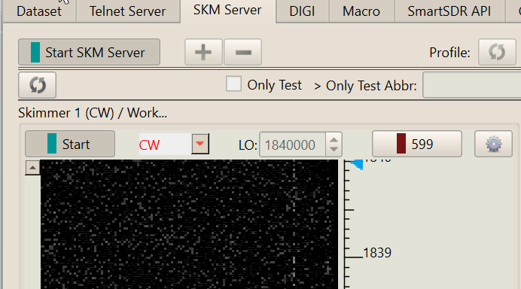Click the refresh icon beside Only Test
The height and width of the screenshot is (289, 521).
pos(37,85)
